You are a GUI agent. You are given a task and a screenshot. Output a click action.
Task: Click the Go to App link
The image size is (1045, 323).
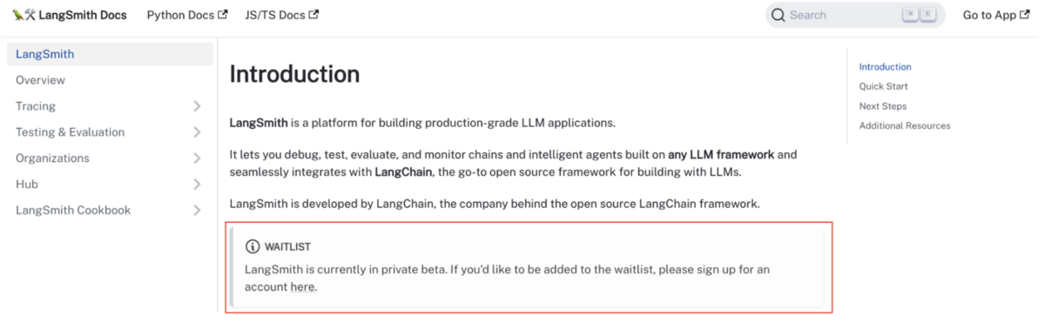coord(996,15)
